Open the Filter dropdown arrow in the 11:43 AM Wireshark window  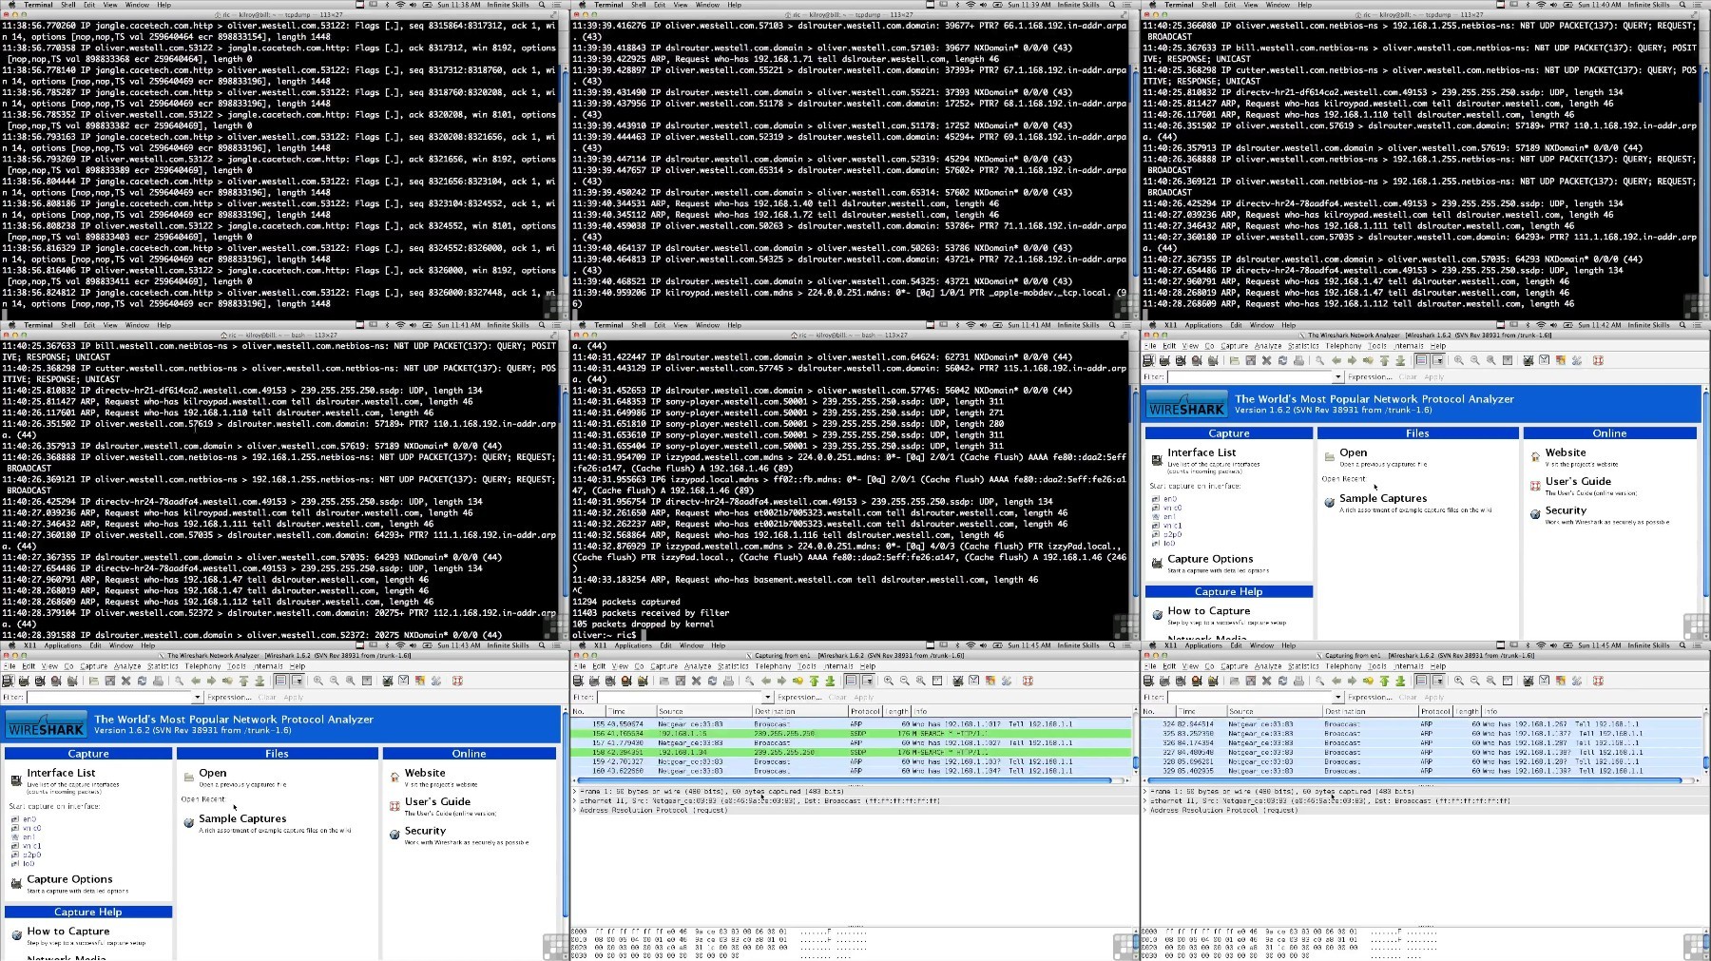pos(197,698)
